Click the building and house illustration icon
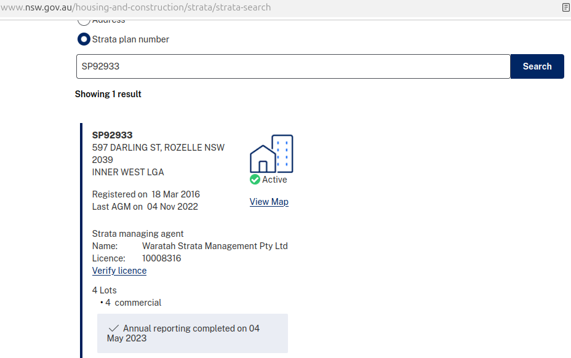Image resolution: width=571 pixels, height=358 pixels. click(x=271, y=154)
